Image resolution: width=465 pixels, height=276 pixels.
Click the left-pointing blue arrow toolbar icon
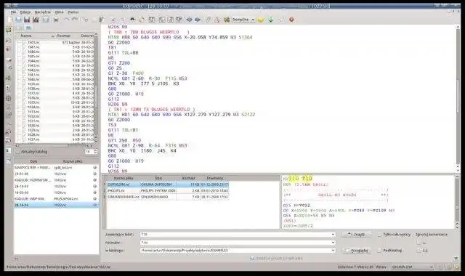(189, 20)
